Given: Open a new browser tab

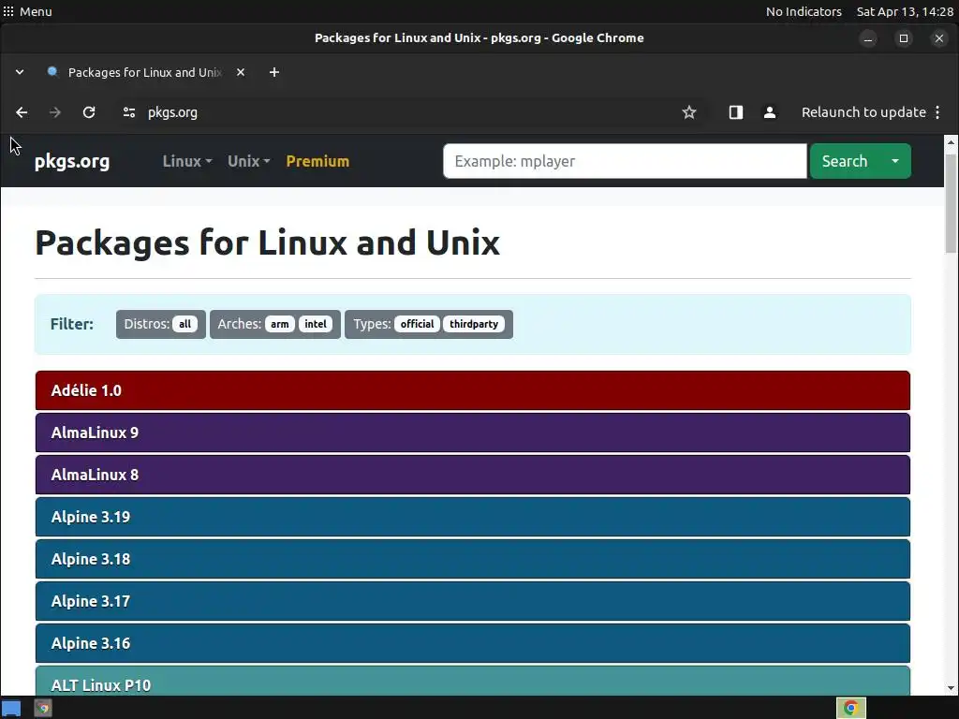Looking at the screenshot, I should (x=274, y=72).
